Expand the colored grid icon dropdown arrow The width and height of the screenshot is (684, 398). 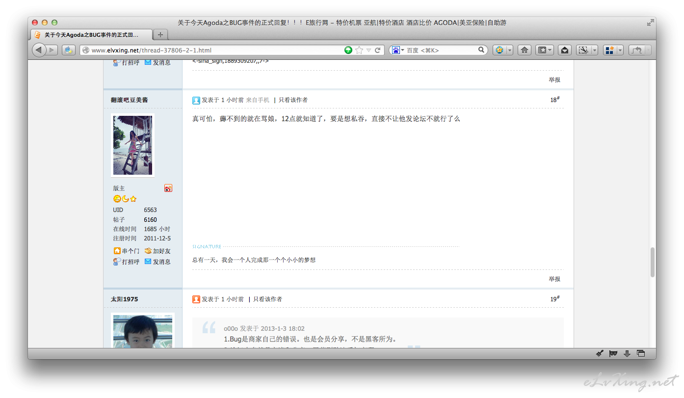620,50
